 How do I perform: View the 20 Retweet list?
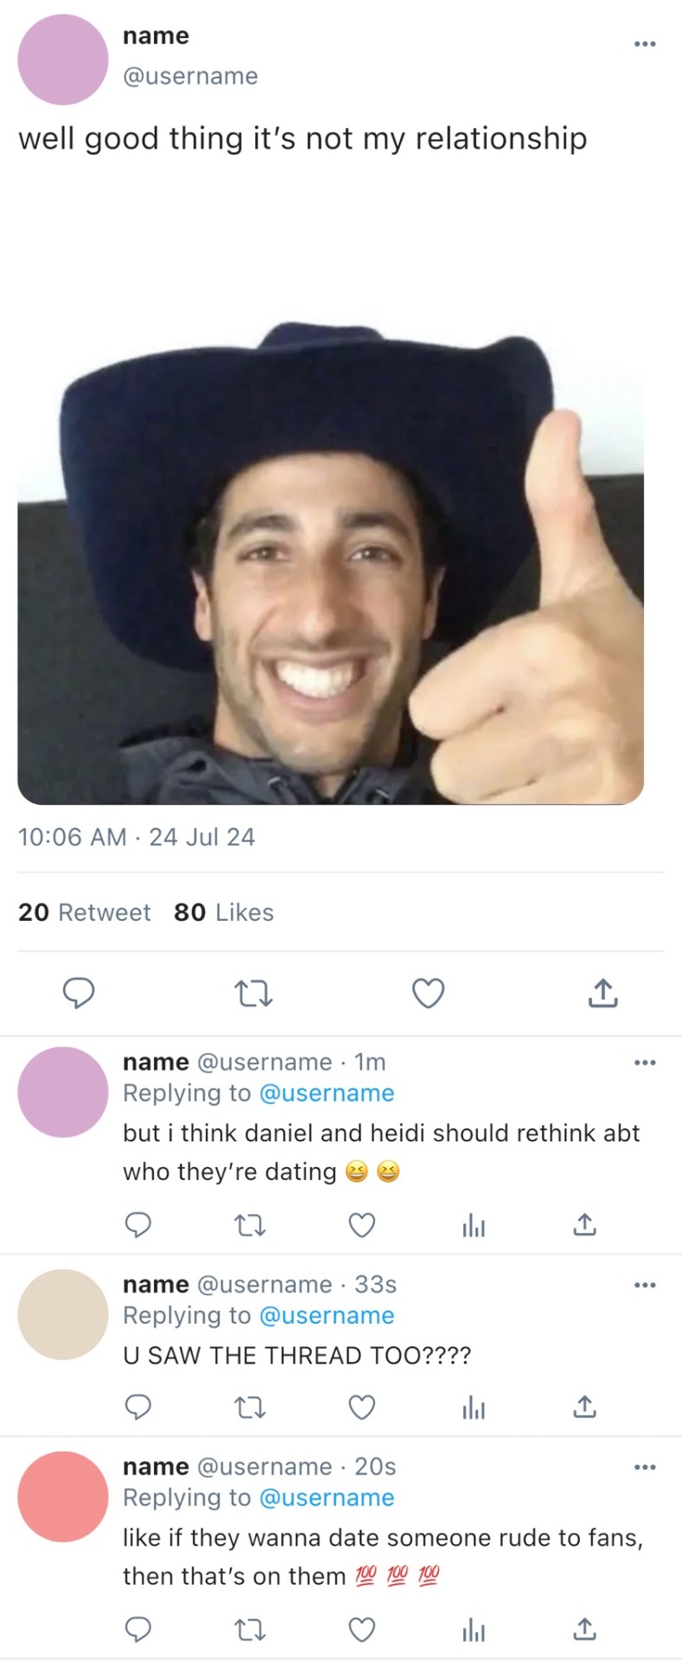point(85,912)
